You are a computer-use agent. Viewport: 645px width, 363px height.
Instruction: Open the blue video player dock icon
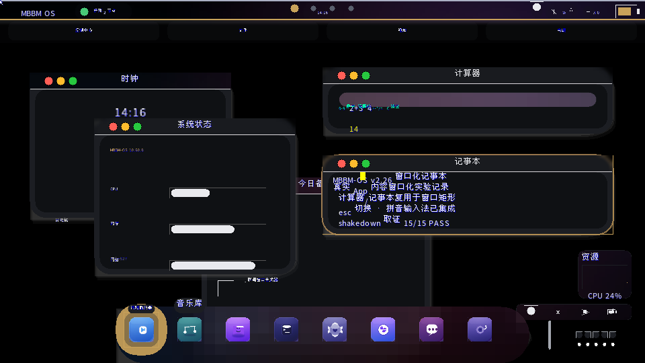[142, 329]
